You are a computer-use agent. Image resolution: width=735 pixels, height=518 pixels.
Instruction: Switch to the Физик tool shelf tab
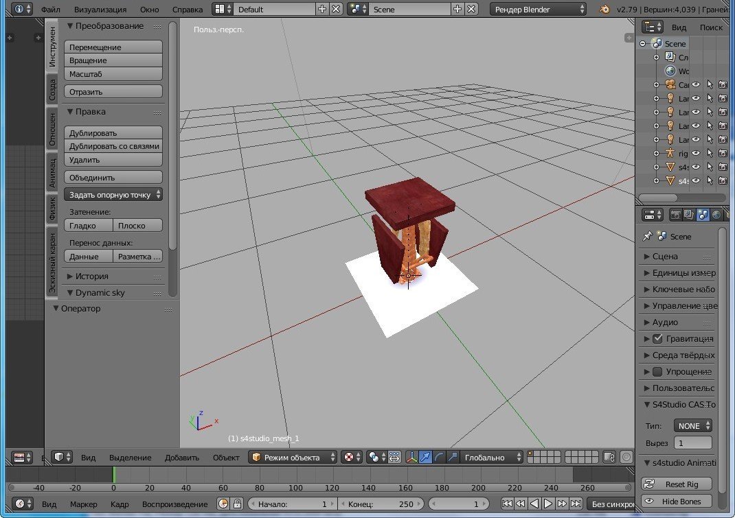(x=52, y=208)
